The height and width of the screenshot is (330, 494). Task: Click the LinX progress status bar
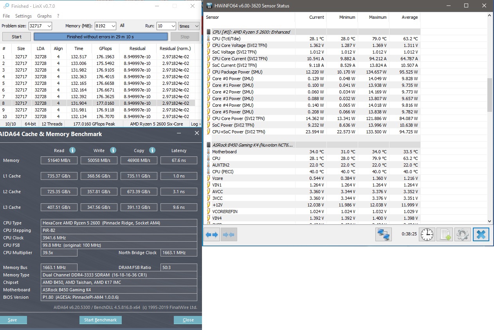pos(101,37)
